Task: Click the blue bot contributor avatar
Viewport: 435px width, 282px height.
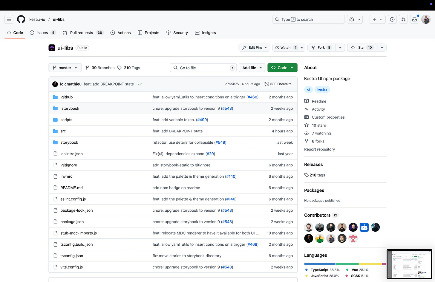Action: coord(364,227)
